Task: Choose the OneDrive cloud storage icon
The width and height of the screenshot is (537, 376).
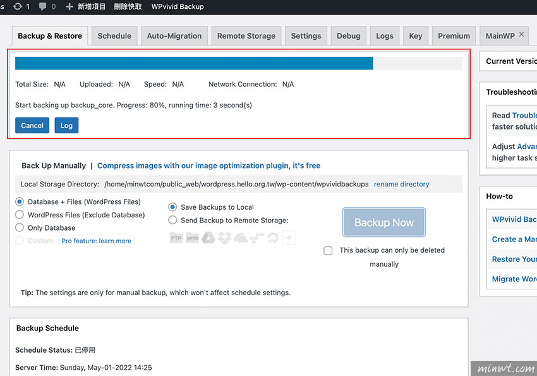Action: point(241,238)
